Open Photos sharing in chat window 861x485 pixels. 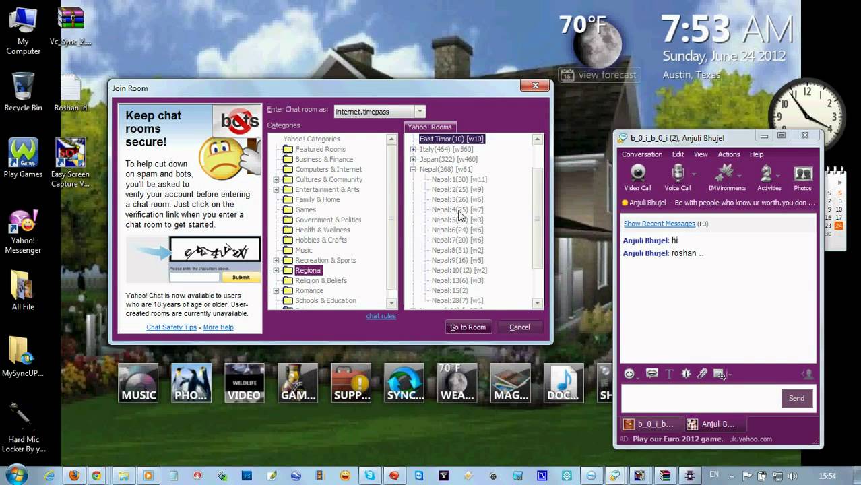point(802,178)
